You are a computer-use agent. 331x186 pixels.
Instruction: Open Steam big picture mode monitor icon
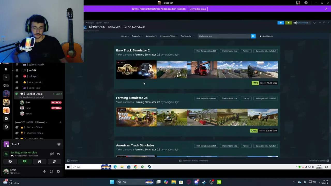314,23
